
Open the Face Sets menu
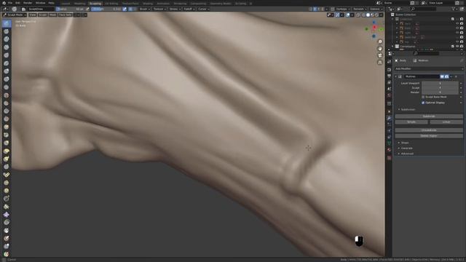(x=65, y=15)
